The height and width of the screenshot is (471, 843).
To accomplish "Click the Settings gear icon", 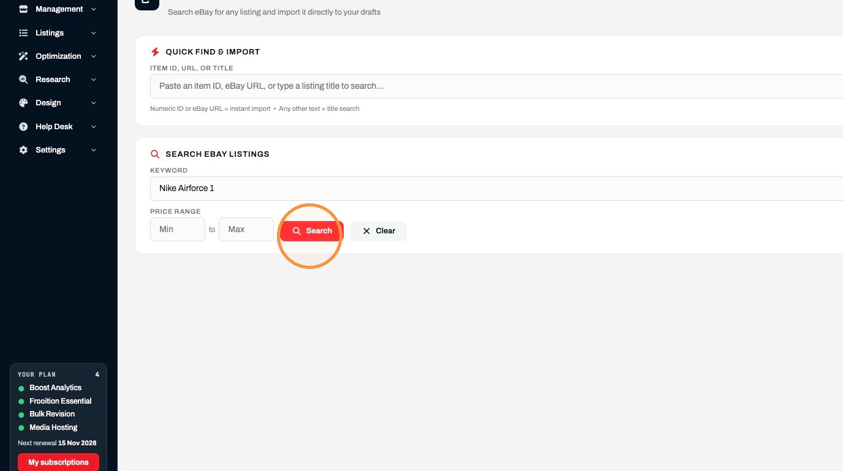I will (x=23, y=150).
